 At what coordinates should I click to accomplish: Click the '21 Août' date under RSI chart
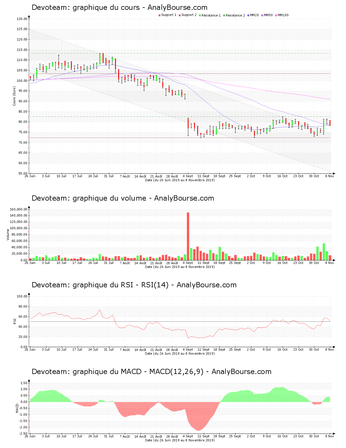click(156, 349)
